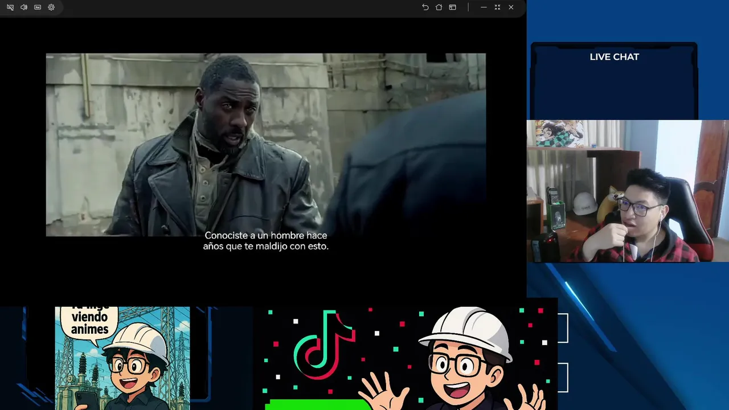Close the mirrored player window
Viewport: 729px width, 410px height.
tap(511, 7)
